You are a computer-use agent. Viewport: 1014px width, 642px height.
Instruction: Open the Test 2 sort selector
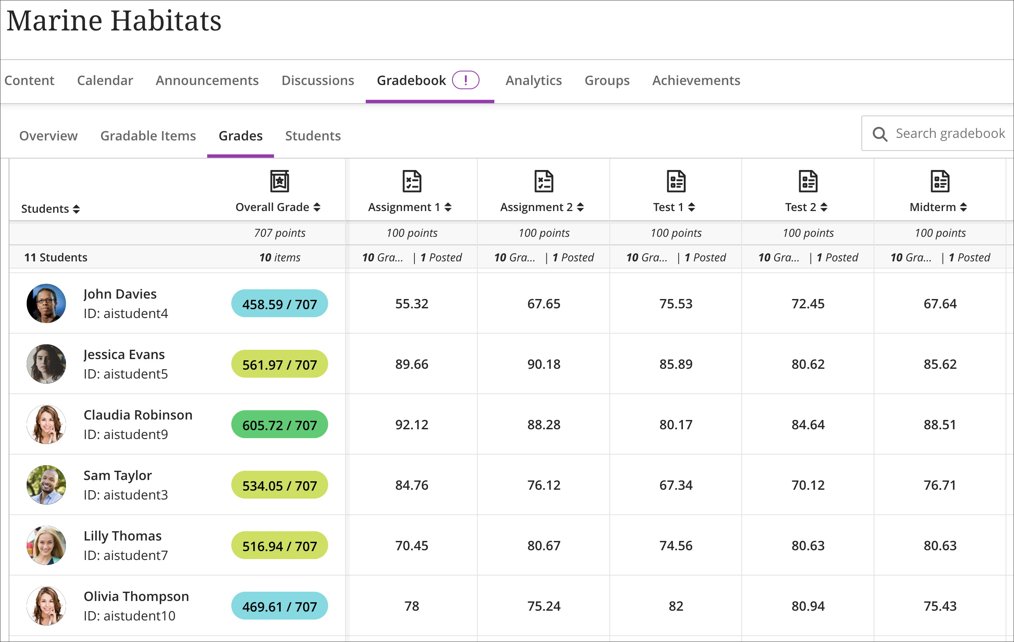coord(824,207)
